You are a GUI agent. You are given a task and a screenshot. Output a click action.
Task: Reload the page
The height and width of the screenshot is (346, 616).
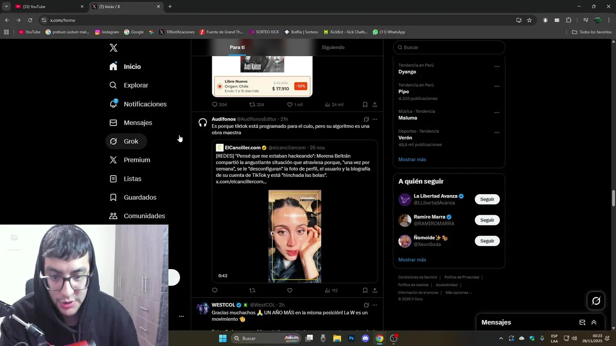(30, 20)
